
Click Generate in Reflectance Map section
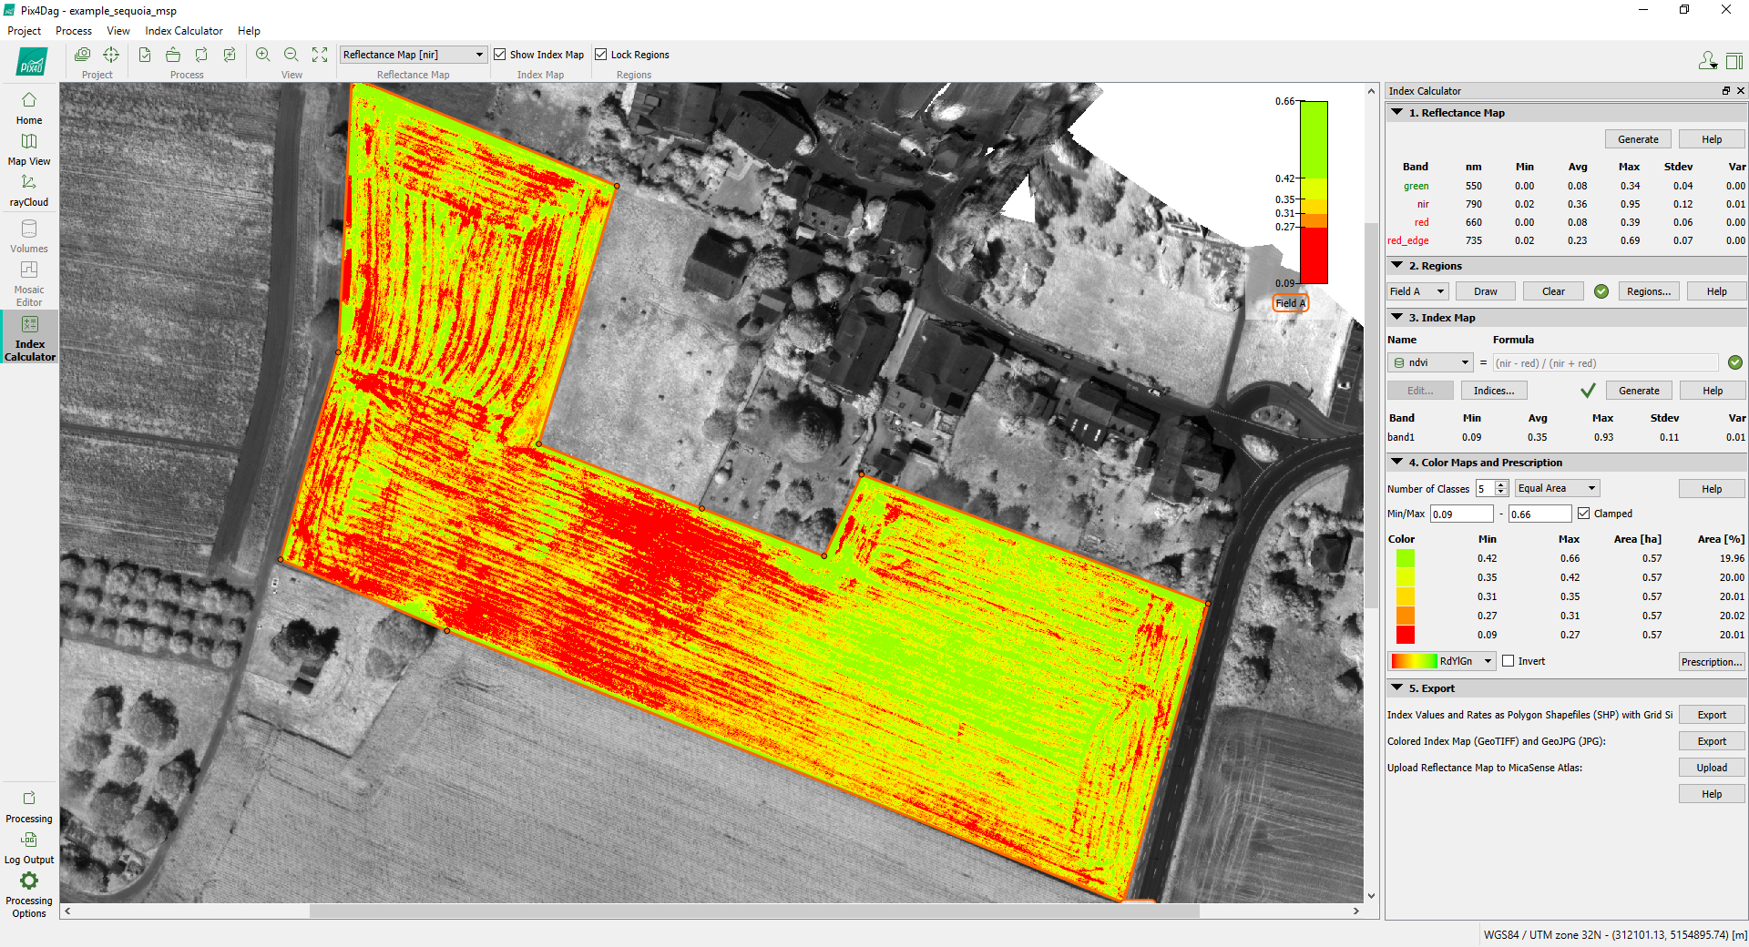(x=1638, y=139)
